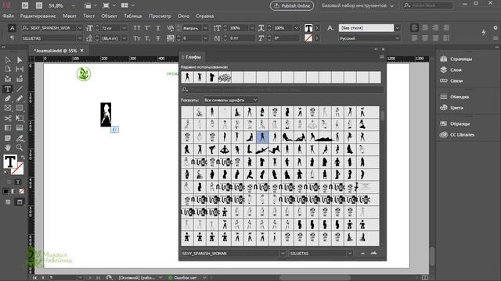Toggle Strikethrough formatting
The image size is (501, 281).
(158, 38)
